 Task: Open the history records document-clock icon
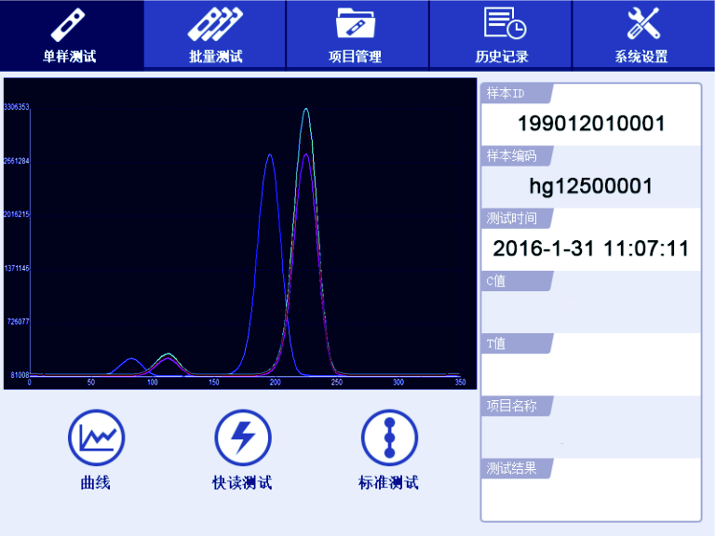(503, 23)
